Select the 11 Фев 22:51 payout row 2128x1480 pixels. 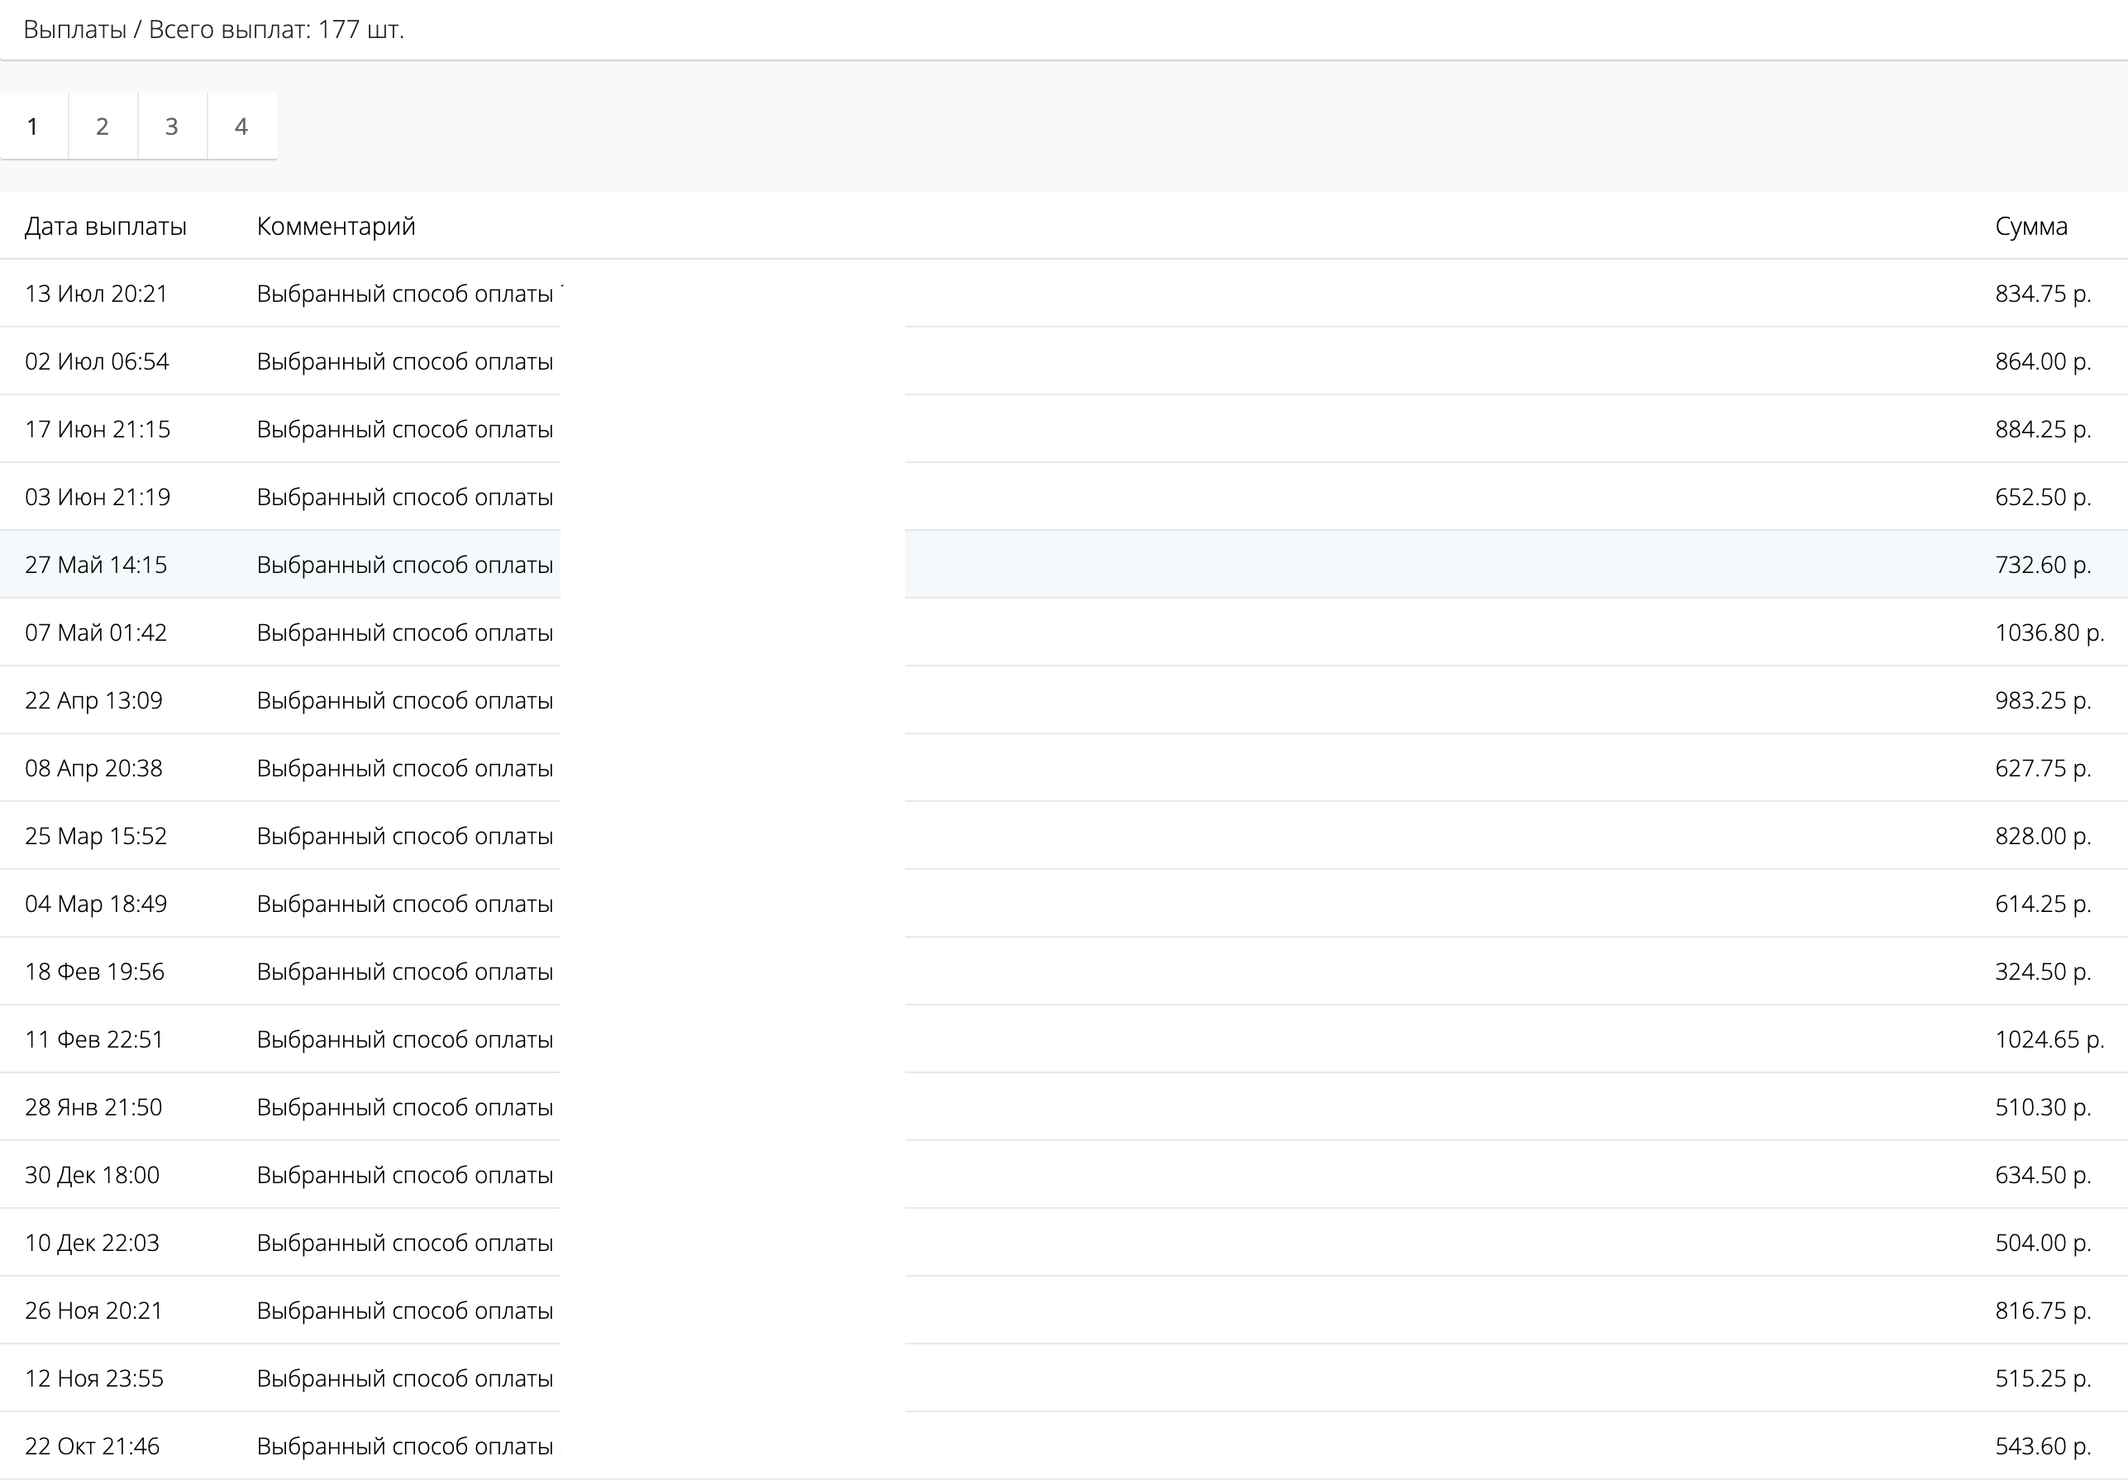(93, 1038)
